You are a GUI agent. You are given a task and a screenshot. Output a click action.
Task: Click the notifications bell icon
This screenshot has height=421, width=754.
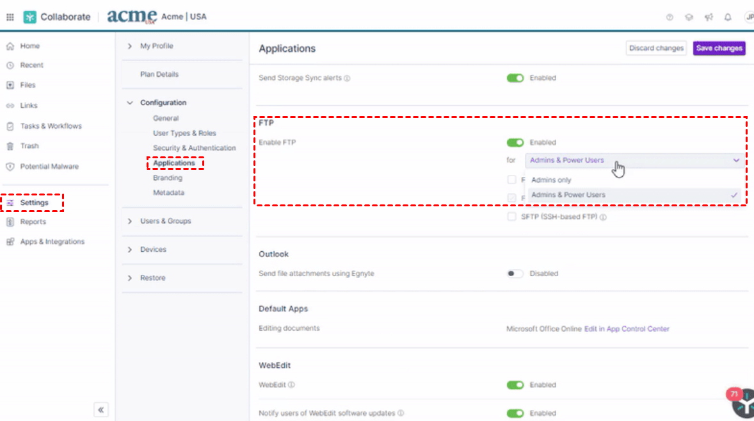click(x=728, y=17)
